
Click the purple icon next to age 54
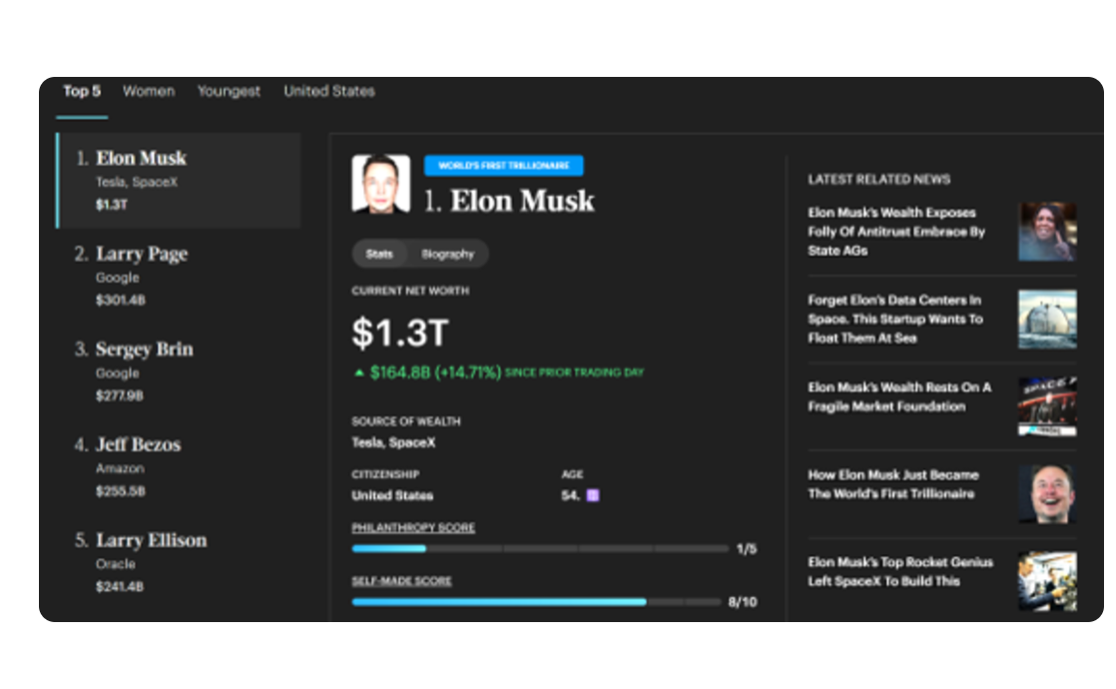pyautogui.click(x=592, y=495)
